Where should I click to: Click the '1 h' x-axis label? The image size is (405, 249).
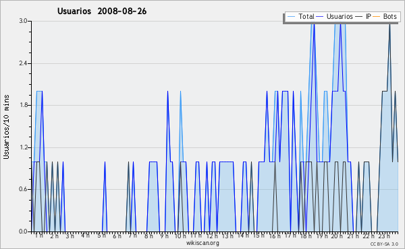point(39,236)
